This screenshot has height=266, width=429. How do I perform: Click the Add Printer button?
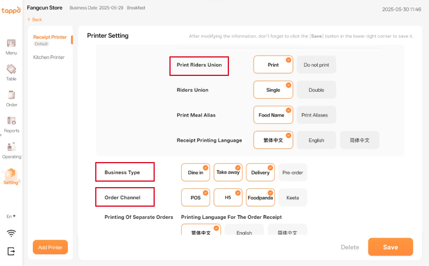tap(50, 247)
